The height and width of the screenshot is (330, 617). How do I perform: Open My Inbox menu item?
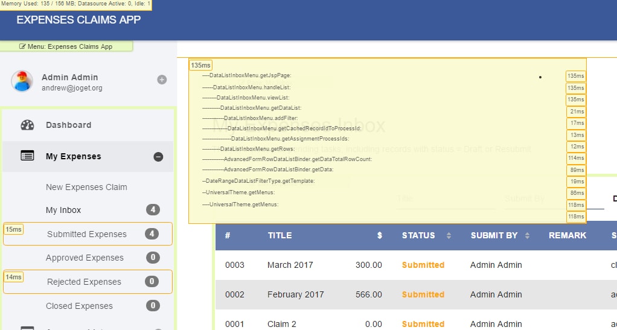[63, 210]
